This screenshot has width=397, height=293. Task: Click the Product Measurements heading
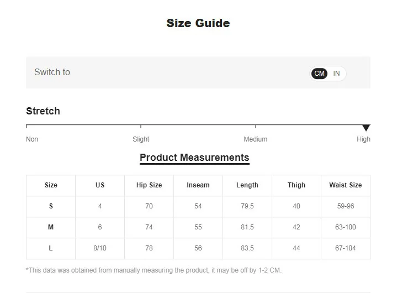click(194, 158)
